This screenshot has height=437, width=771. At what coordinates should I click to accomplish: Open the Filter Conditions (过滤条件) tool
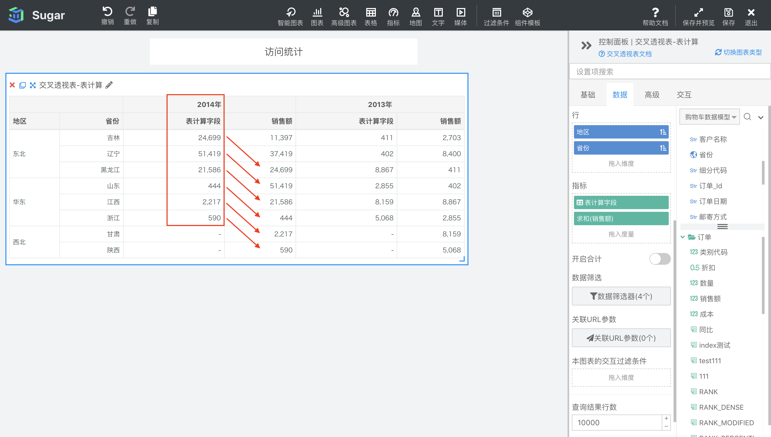click(497, 17)
